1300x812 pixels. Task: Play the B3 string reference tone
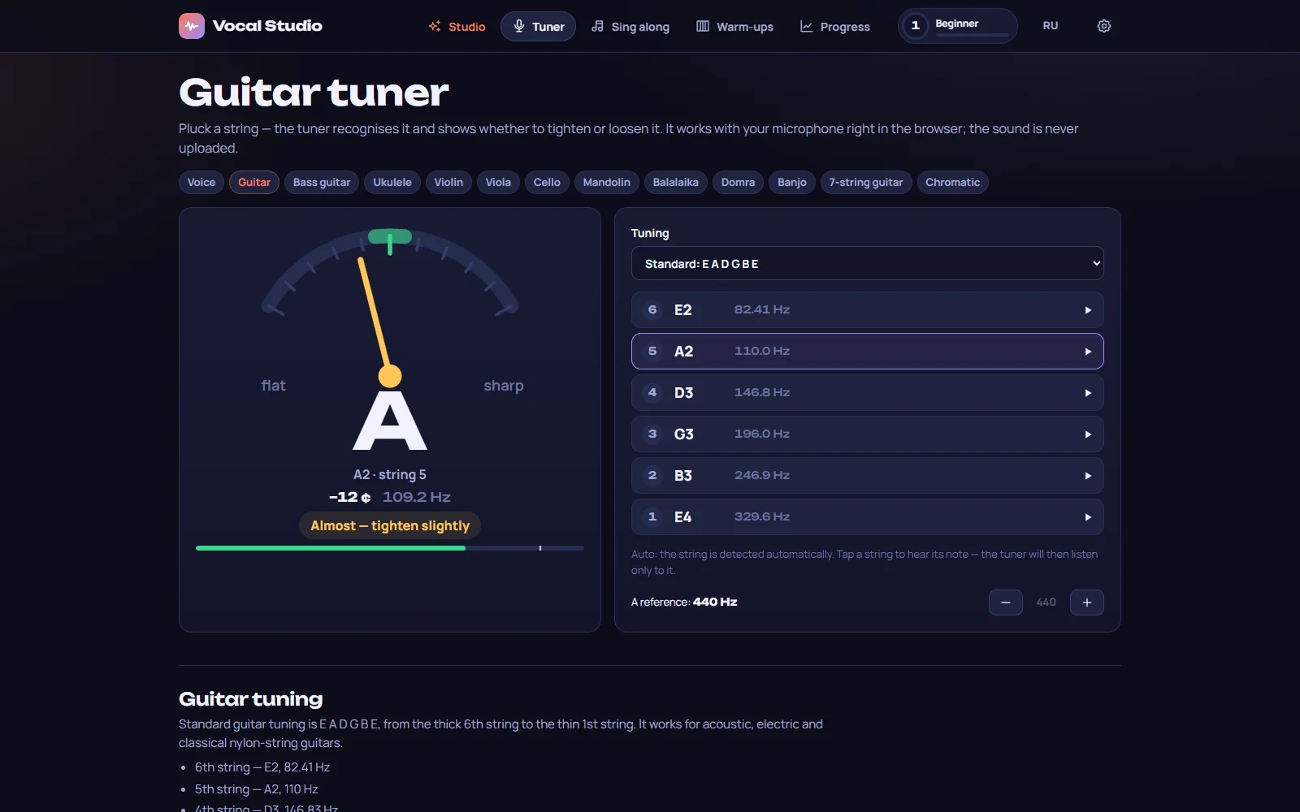tap(1088, 476)
